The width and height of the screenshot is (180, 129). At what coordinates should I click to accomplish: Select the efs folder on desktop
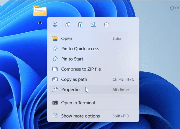(40, 11)
